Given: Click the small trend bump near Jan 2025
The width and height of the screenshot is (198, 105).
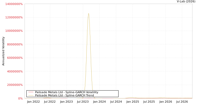Looking at the screenshot, I should (131, 98).
